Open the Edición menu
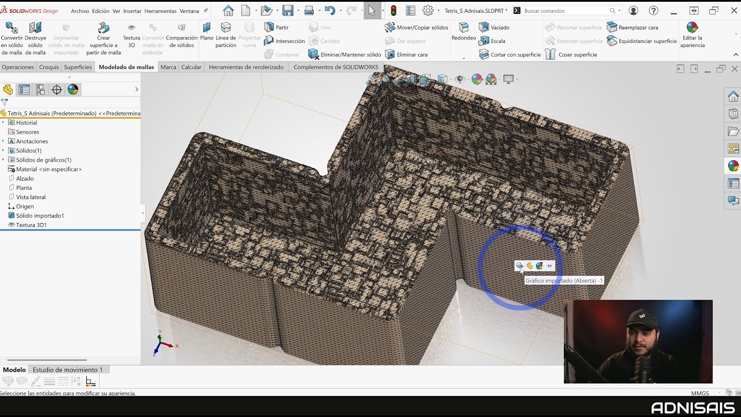This screenshot has height=417, width=741. click(x=101, y=11)
